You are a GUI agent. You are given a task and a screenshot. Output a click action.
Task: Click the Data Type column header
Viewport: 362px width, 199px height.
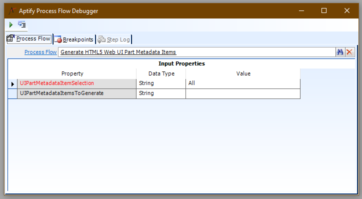click(x=161, y=73)
